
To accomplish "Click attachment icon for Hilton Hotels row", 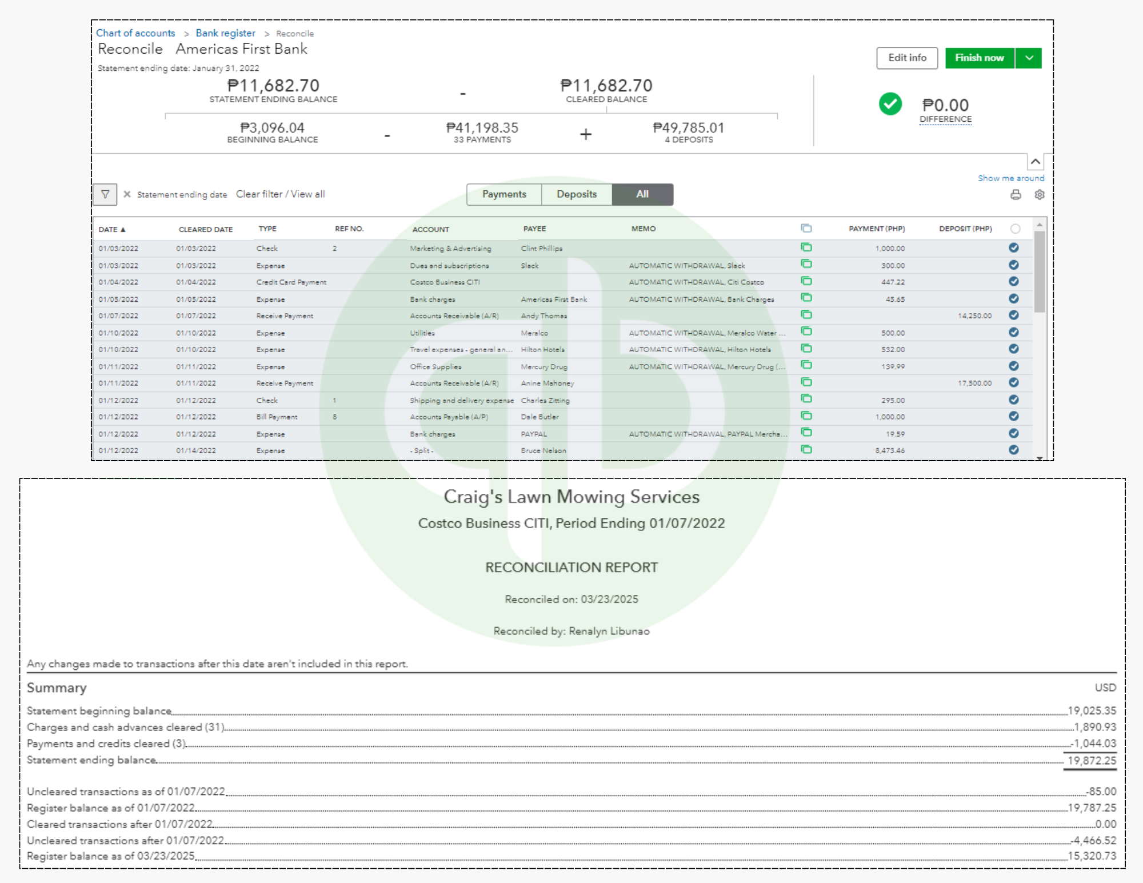I will pos(806,349).
